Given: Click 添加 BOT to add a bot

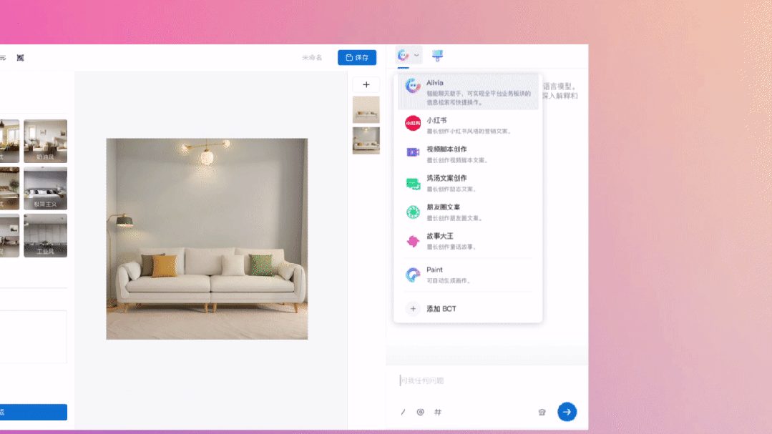Looking at the screenshot, I should coord(468,309).
